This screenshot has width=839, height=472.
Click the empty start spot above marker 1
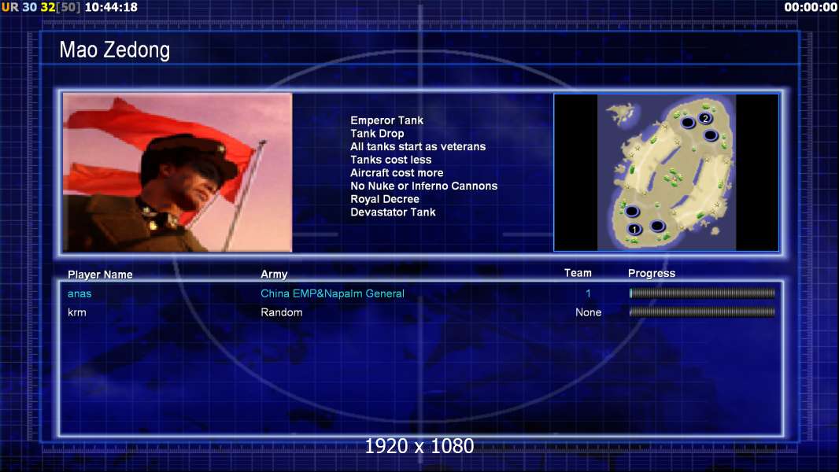pyautogui.click(x=632, y=211)
